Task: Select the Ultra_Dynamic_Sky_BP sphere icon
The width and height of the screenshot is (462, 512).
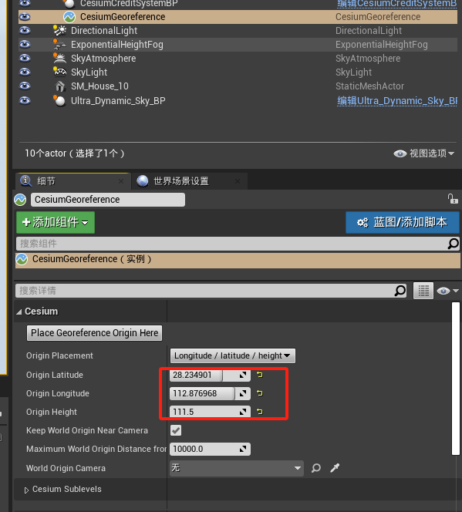Action: (59, 100)
